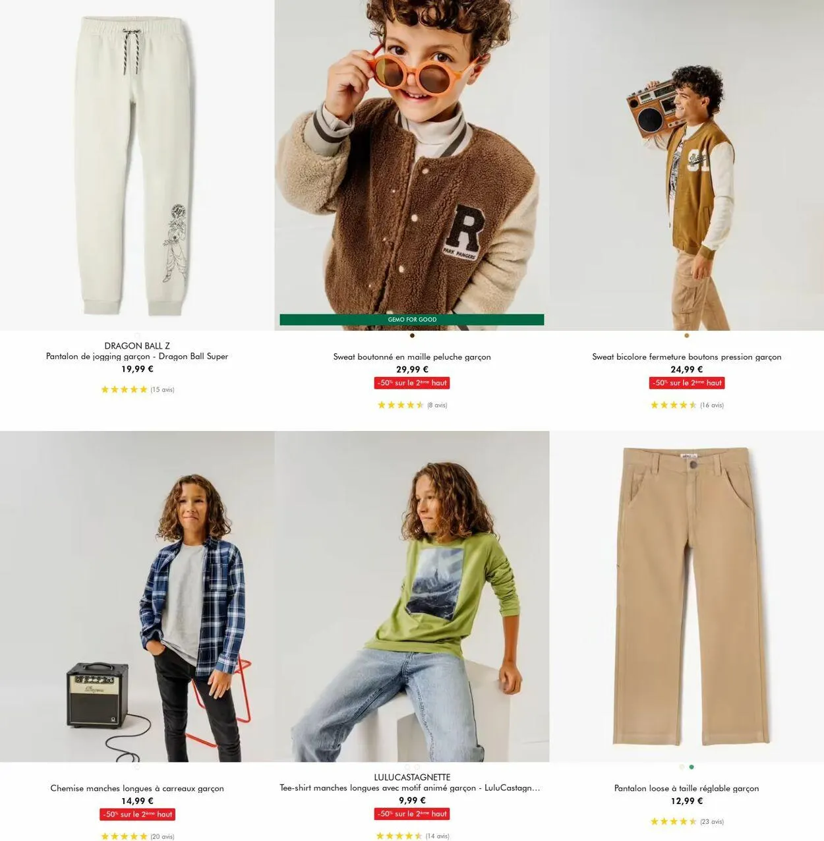
Task: Select dark brown color dot under plush sweat
Action: (x=412, y=335)
